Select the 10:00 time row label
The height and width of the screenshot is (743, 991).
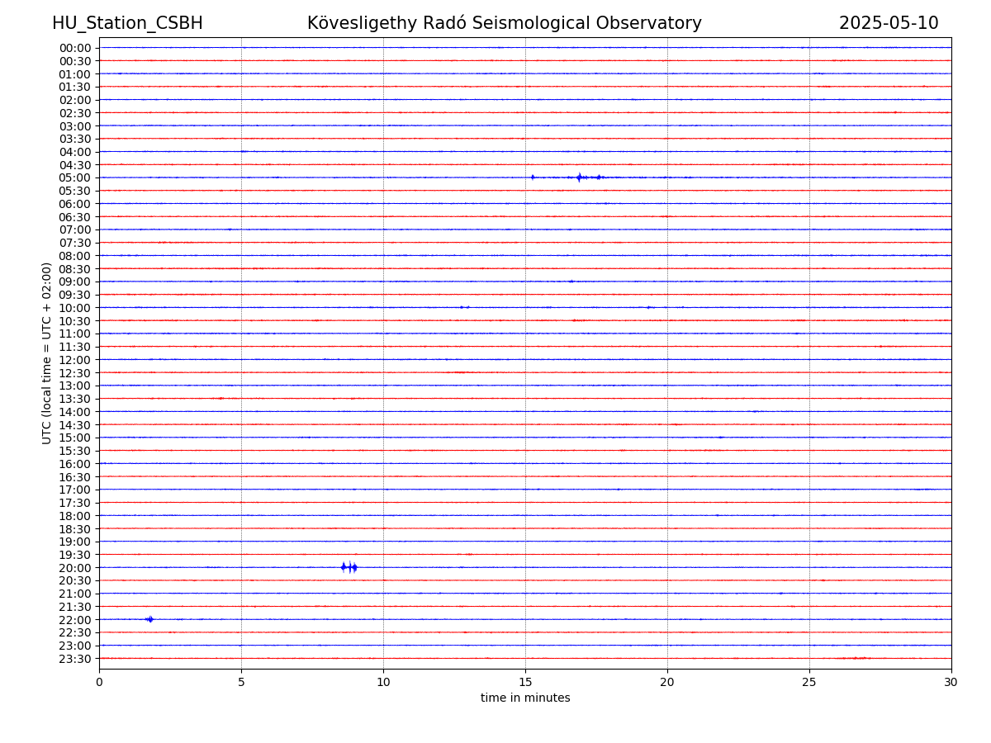point(75,308)
